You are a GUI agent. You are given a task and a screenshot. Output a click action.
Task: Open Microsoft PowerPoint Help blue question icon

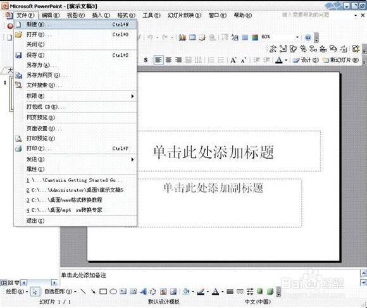(x=308, y=37)
